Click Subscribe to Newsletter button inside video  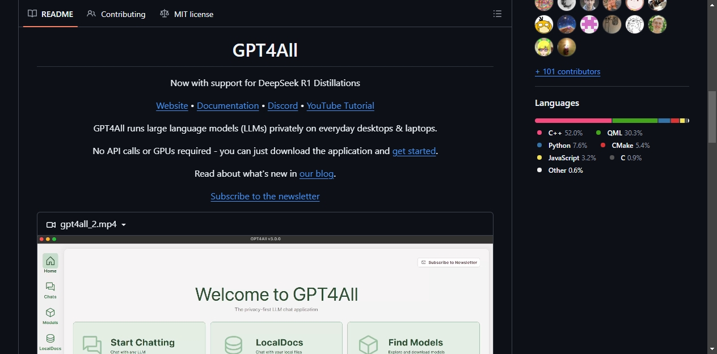[449, 262]
